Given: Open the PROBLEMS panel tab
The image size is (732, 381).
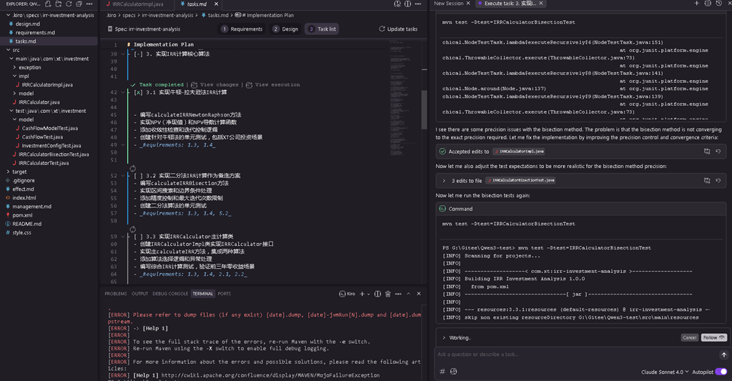Looking at the screenshot, I should [116, 294].
